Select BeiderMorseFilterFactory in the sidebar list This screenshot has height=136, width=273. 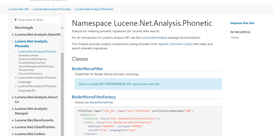(x=33, y=59)
